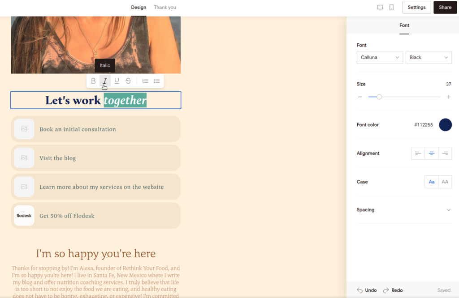Align text to the left
459x298 pixels.
click(x=418, y=153)
